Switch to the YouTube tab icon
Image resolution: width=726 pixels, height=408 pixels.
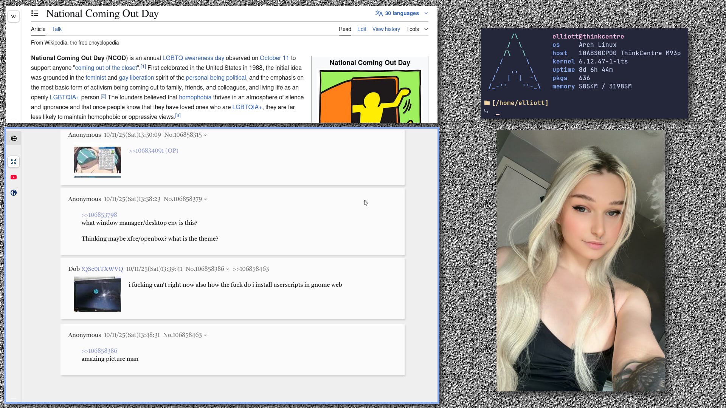pos(14,177)
